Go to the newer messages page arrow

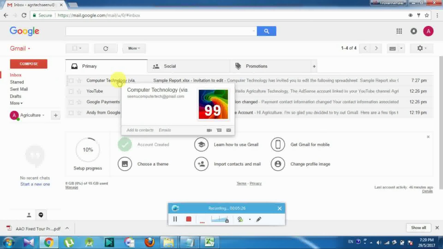click(365, 48)
